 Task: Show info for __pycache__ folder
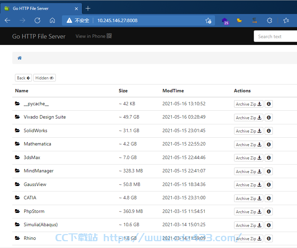(268, 104)
